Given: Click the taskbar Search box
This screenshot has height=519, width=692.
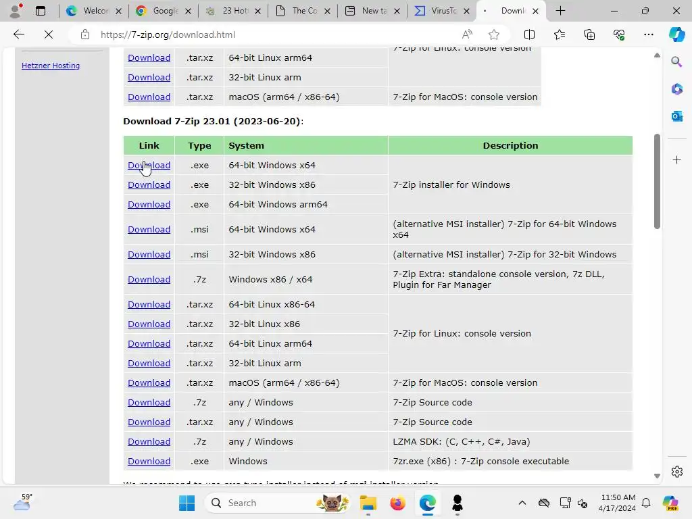Looking at the screenshot, I should (x=277, y=503).
